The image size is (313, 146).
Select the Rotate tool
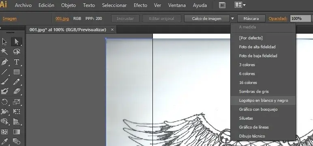click(x=4, y=102)
